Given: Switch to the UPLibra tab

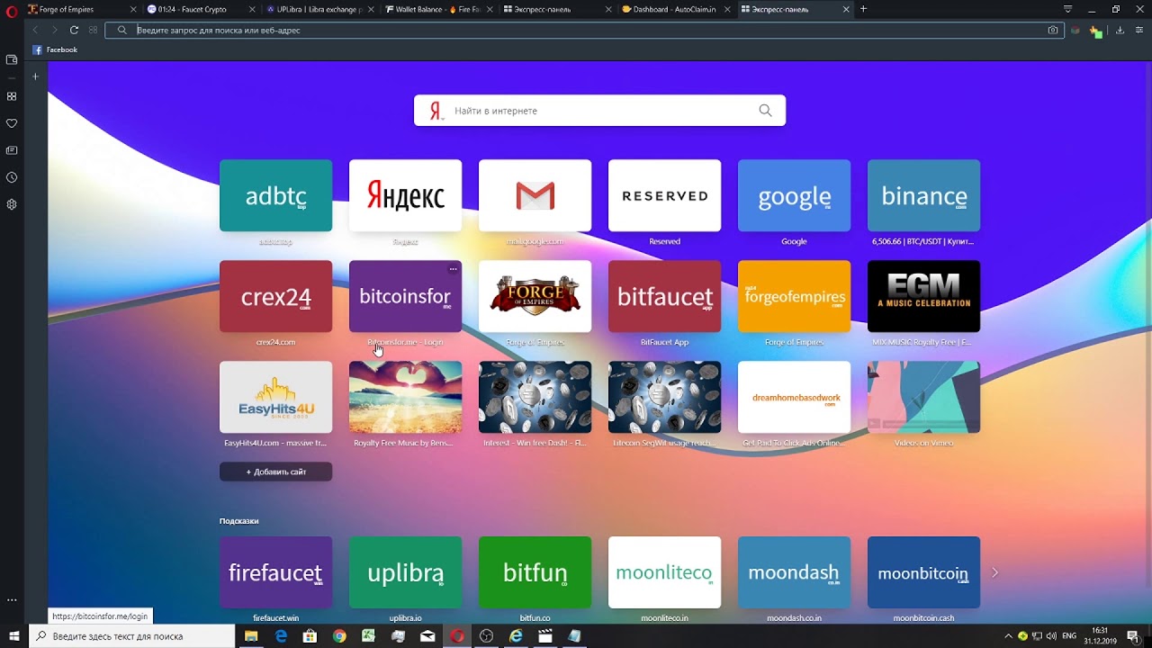Looking at the screenshot, I should [x=319, y=10].
